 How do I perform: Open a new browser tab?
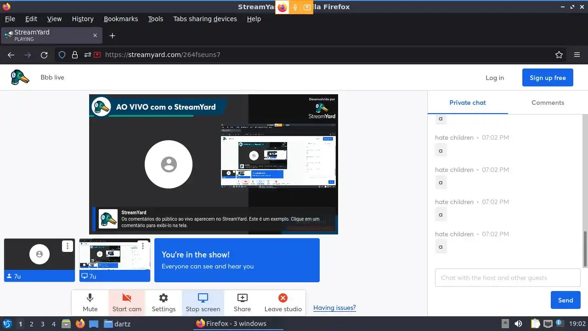click(112, 35)
